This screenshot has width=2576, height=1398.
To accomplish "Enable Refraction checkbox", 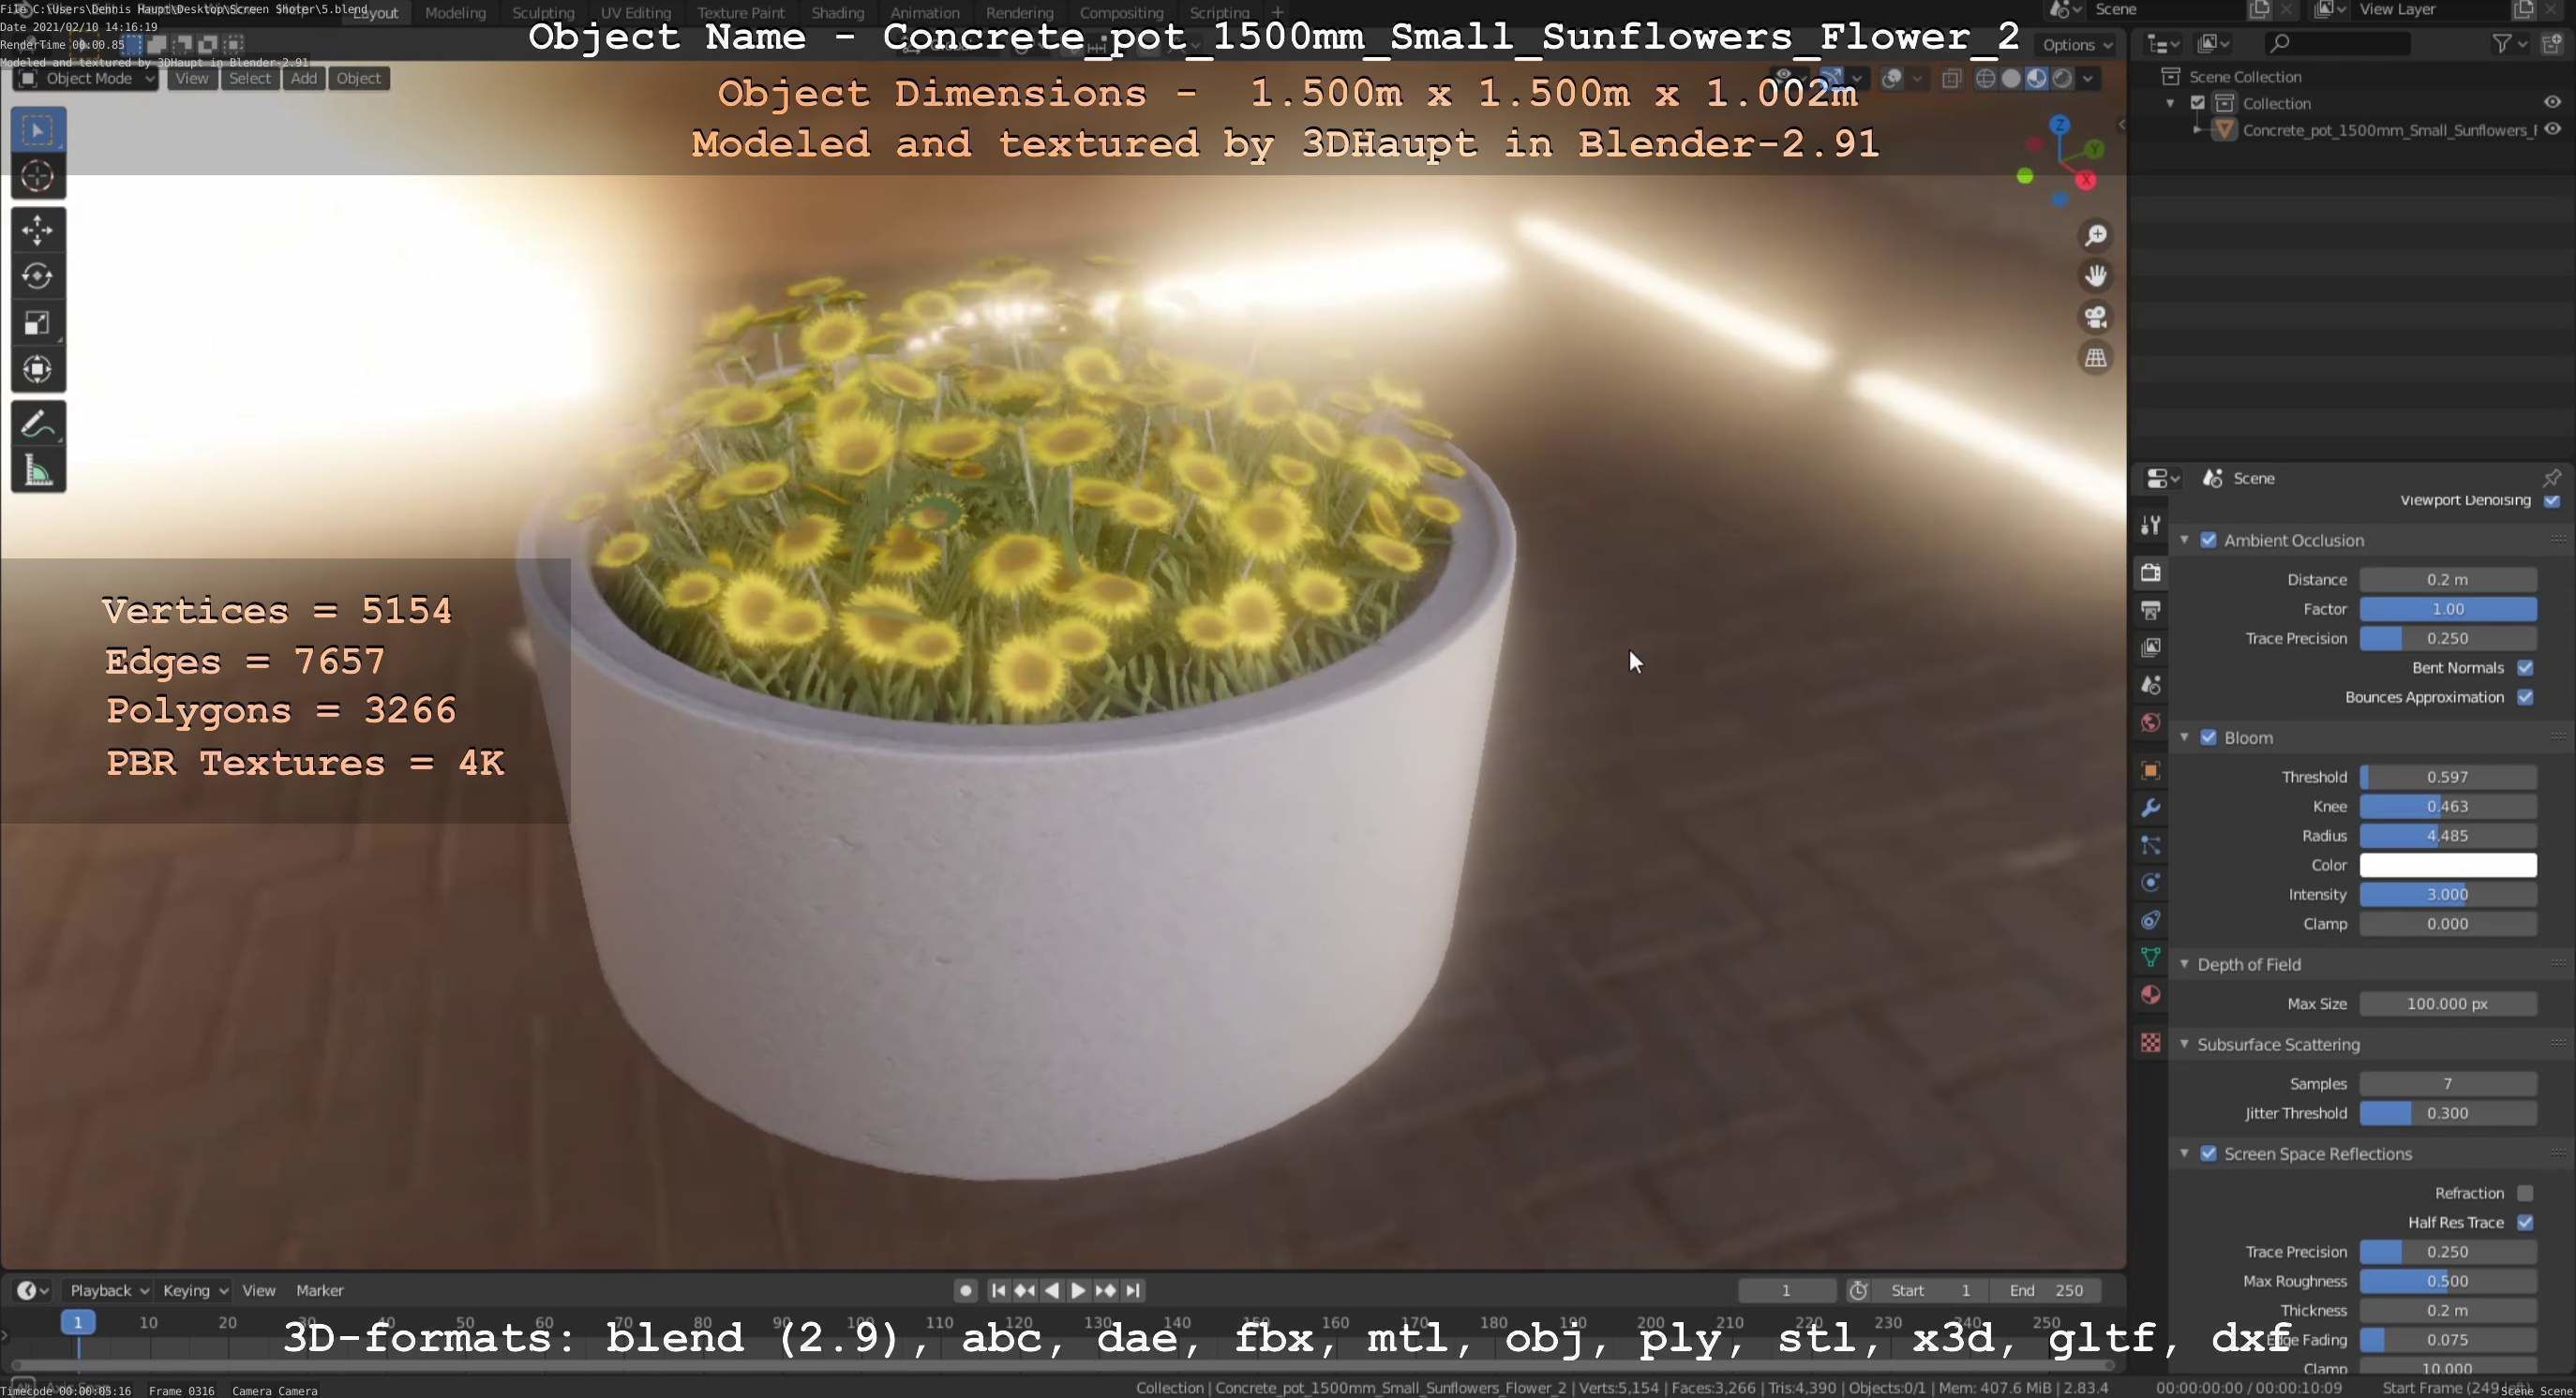I will [2525, 1193].
